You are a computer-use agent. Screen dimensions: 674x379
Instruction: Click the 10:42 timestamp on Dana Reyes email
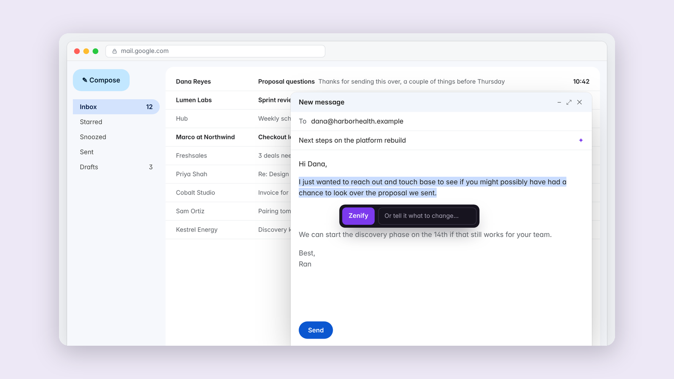point(581,82)
